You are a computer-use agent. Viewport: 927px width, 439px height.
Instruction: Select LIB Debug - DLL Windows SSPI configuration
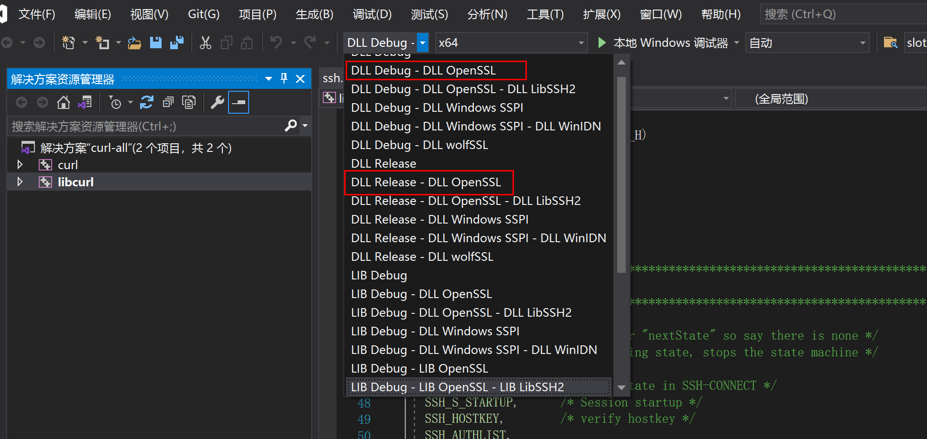(435, 331)
